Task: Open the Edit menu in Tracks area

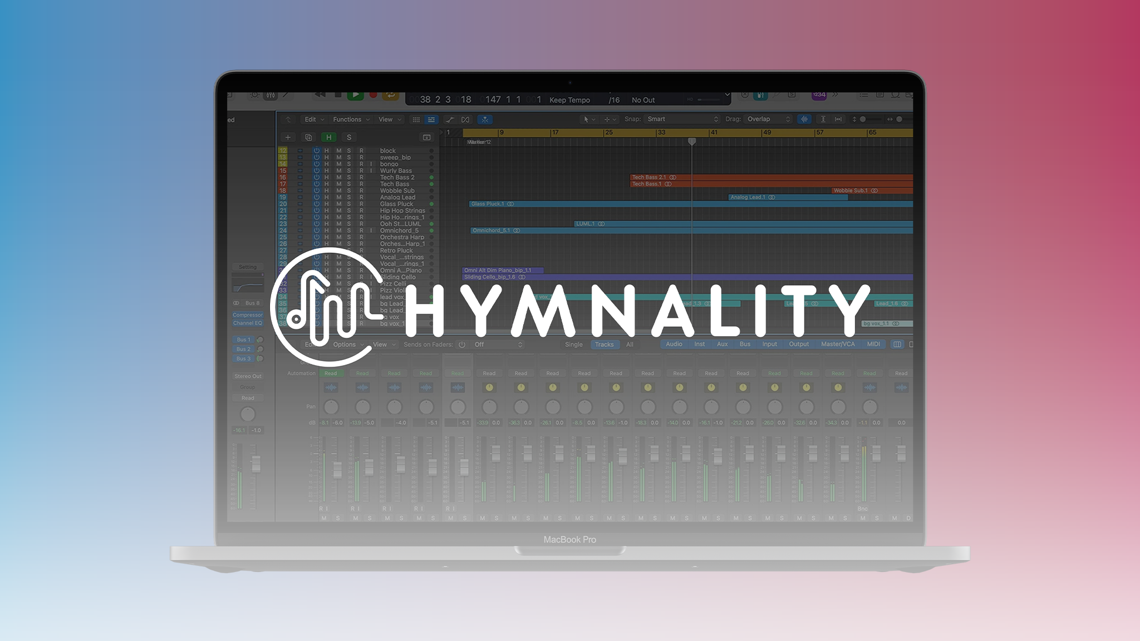Action: (x=314, y=120)
